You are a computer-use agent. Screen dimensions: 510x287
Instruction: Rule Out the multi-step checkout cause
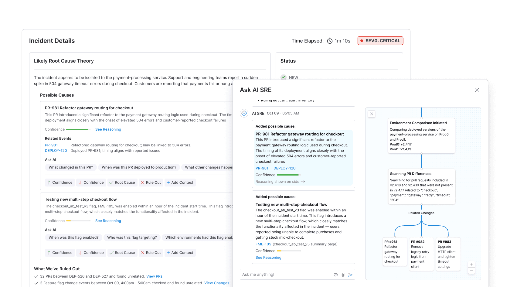(x=151, y=253)
